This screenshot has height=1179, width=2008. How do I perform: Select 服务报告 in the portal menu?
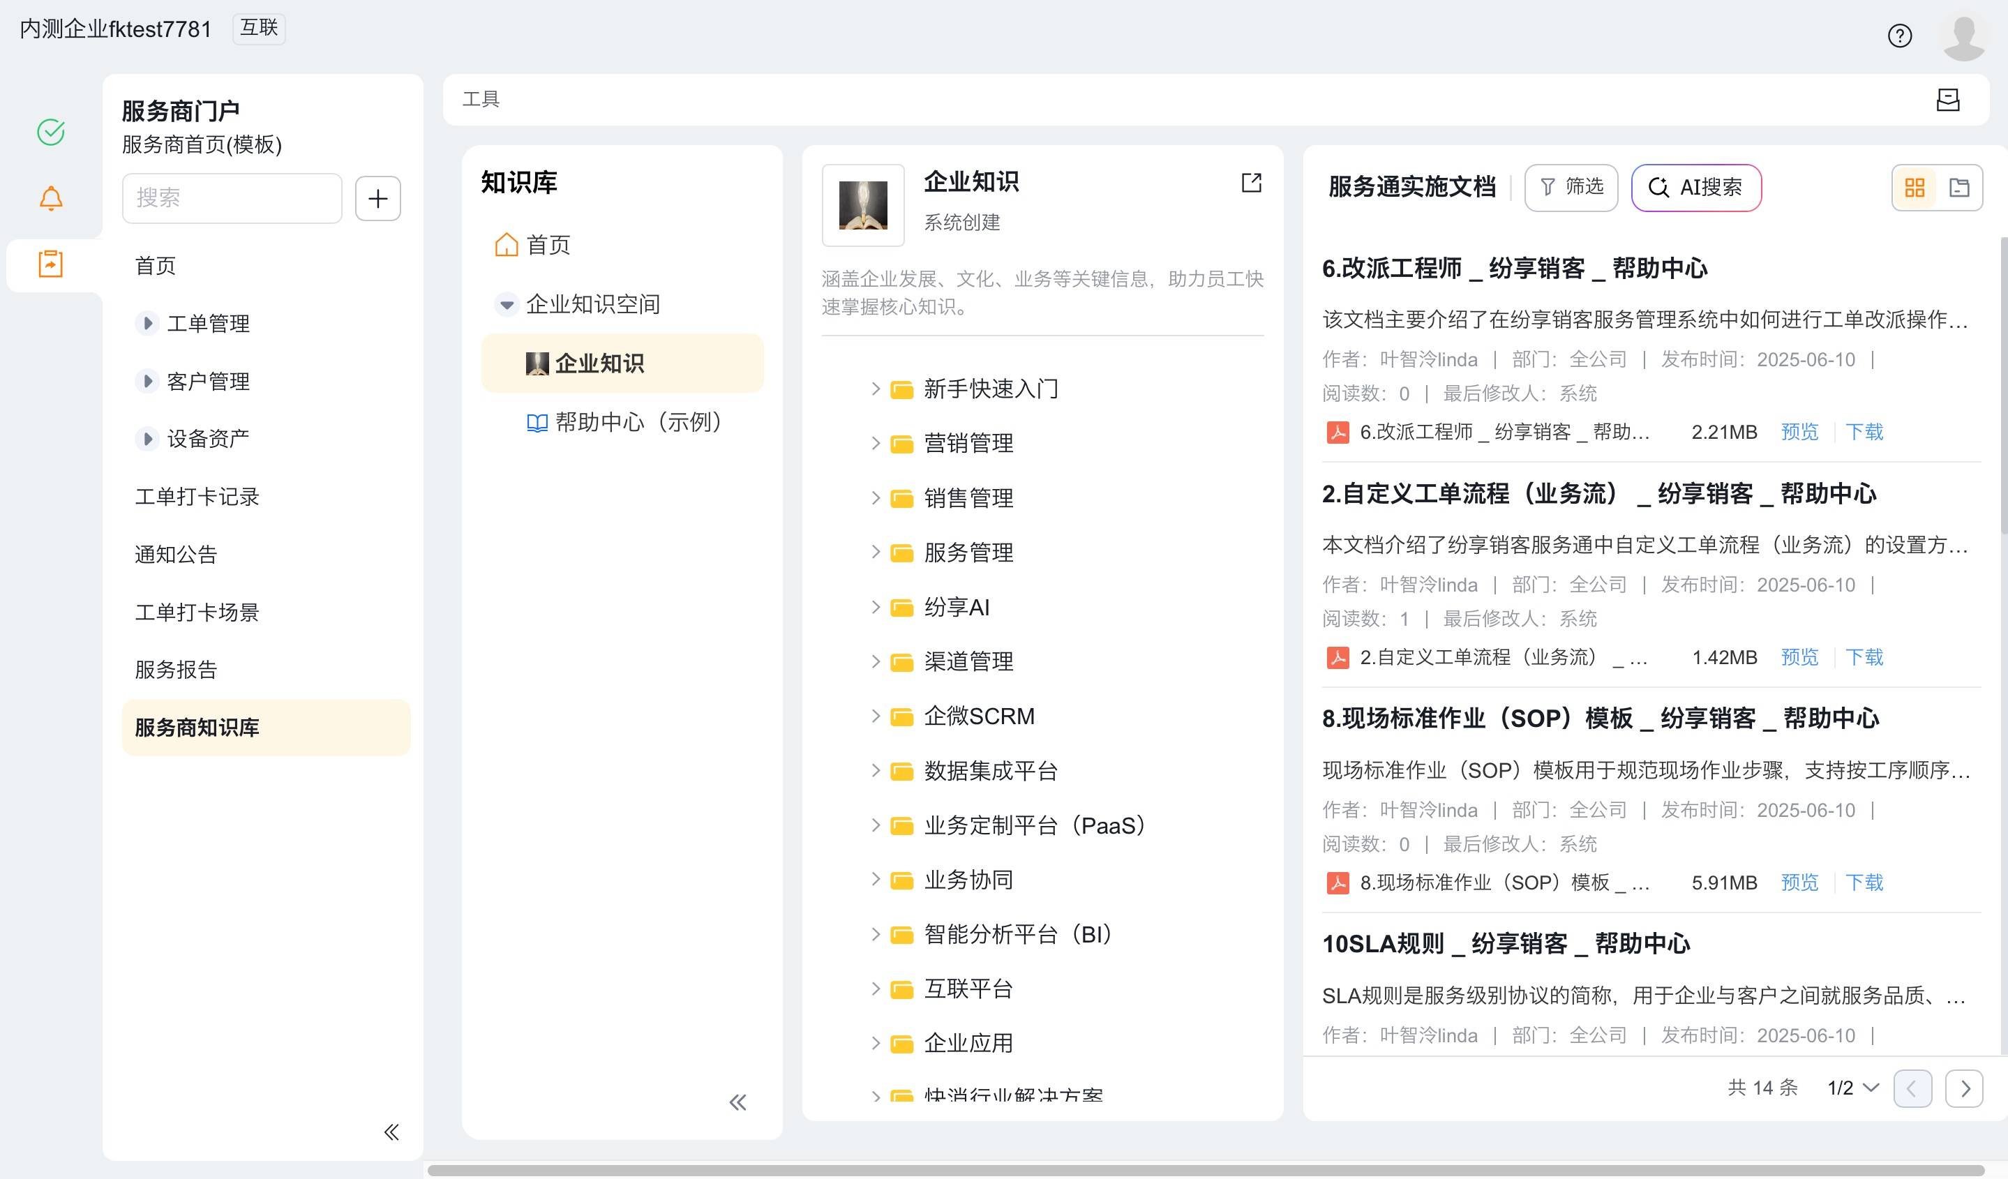[x=176, y=669]
